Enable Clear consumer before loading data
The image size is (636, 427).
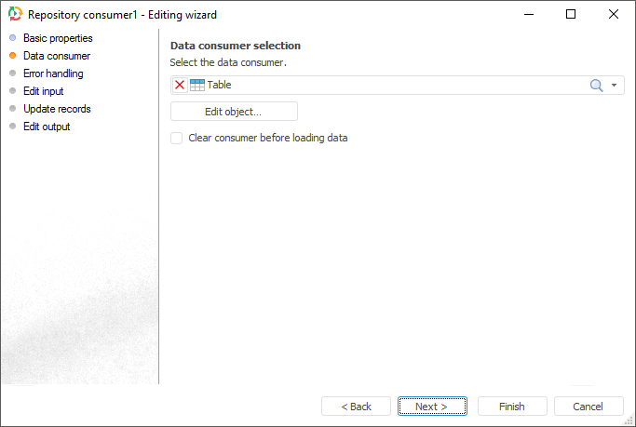coord(177,138)
